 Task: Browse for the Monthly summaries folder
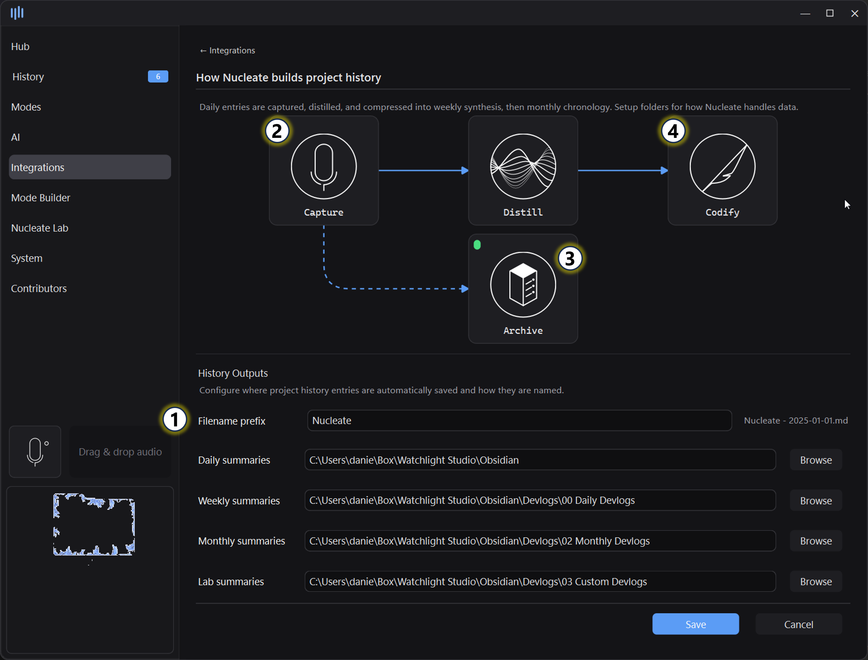(x=816, y=541)
